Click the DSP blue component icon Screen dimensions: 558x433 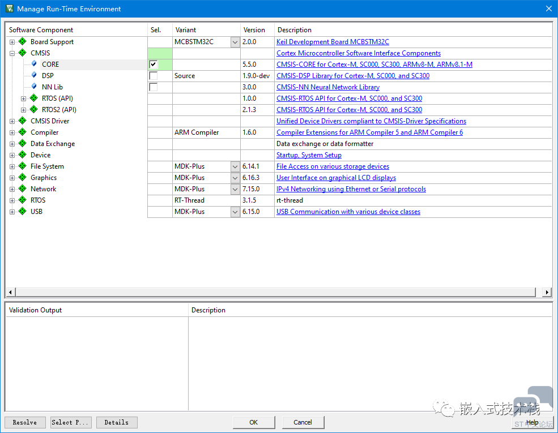[x=34, y=75]
